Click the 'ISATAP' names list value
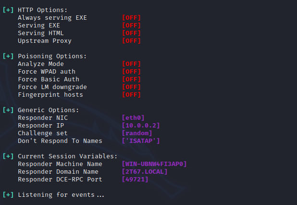Image resolution: width=297 pixels, height=205 pixels. pos(141,141)
